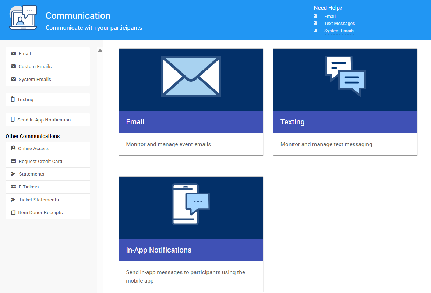Click the phone icon on the In-App Notifications card
Screen dimensions: 431x293
coord(191,204)
